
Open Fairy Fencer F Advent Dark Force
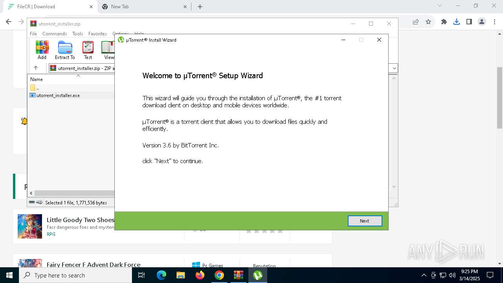click(x=94, y=265)
